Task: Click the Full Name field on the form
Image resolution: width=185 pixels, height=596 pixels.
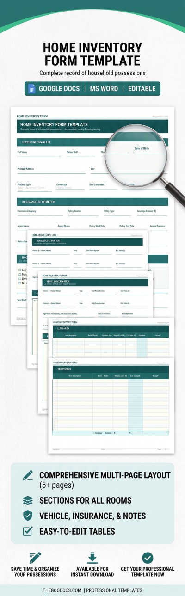Action: click(x=39, y=154)
